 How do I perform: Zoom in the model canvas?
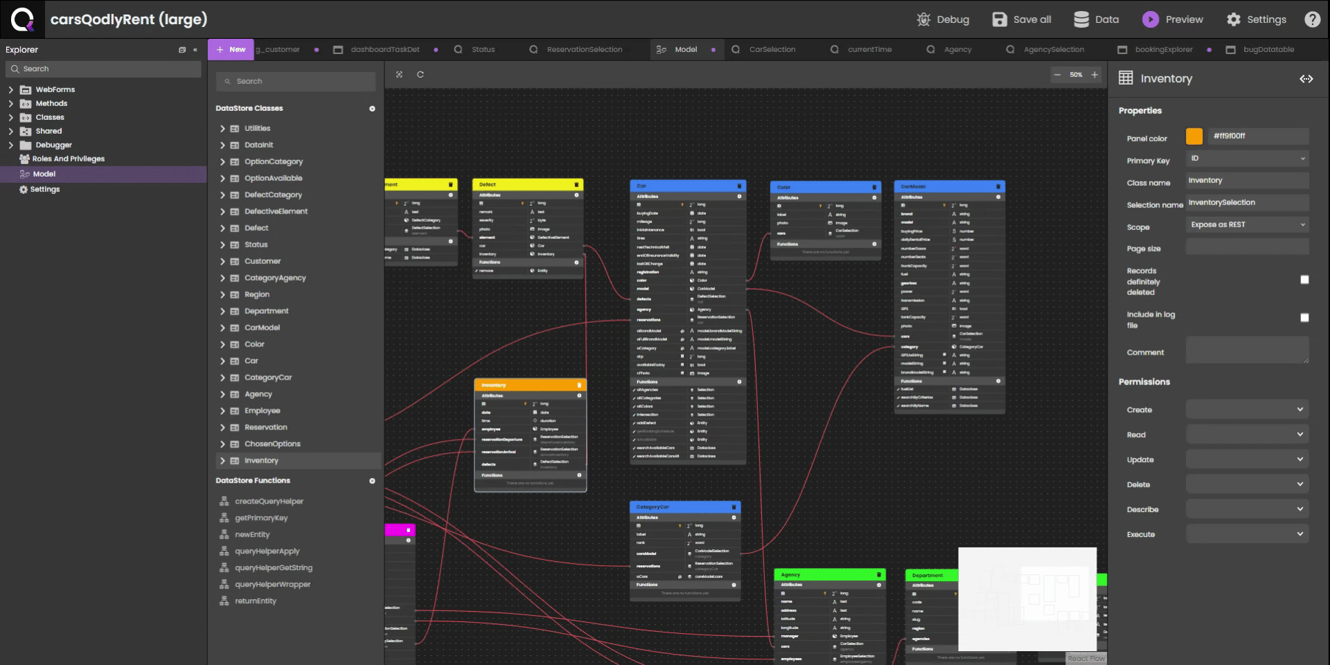tap(1094, 75)
